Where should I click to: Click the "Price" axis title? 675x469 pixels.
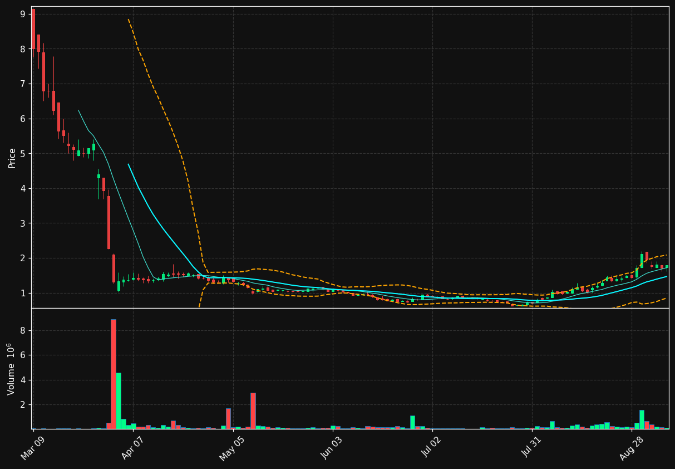pos(12,158)
